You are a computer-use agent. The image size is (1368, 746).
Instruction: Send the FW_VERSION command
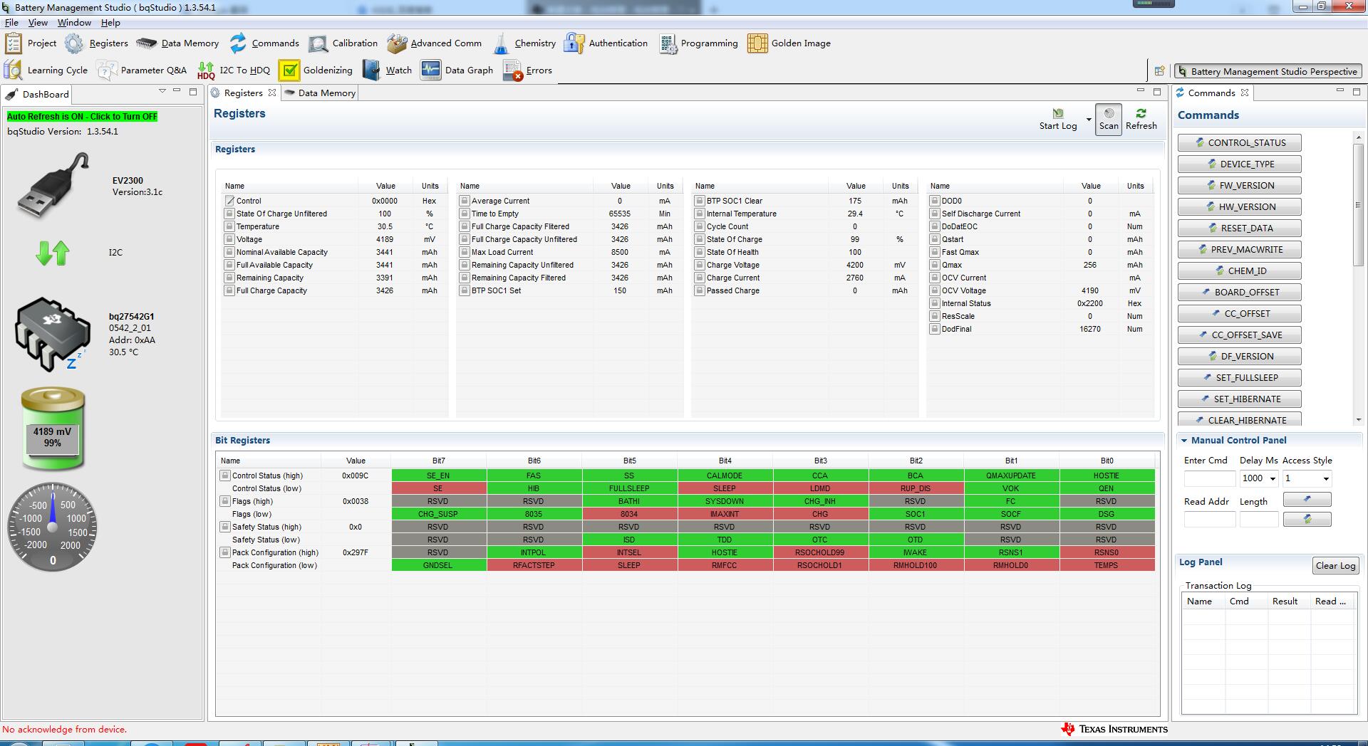[x=1240, y=186]
